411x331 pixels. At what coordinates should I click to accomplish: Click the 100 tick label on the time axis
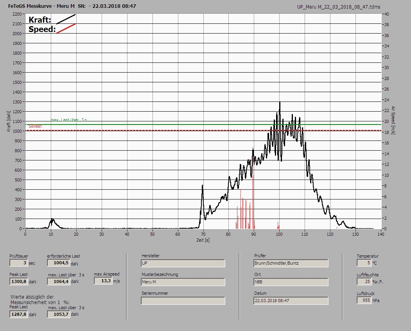(x=279, y=234)
